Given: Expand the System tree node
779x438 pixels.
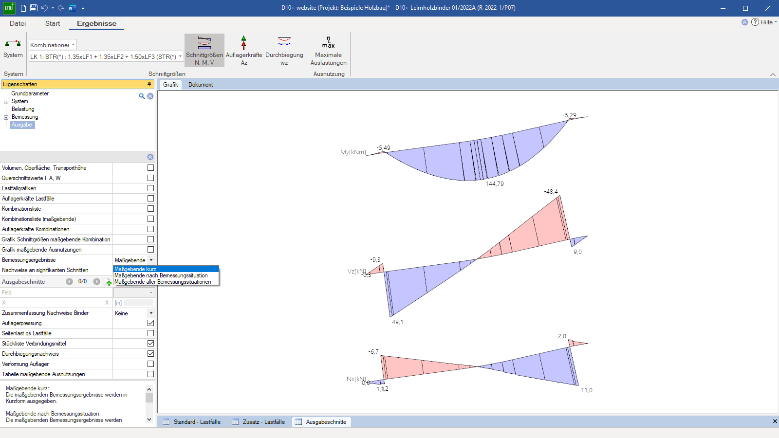Looking at the screenshot, I should point(6,102).
